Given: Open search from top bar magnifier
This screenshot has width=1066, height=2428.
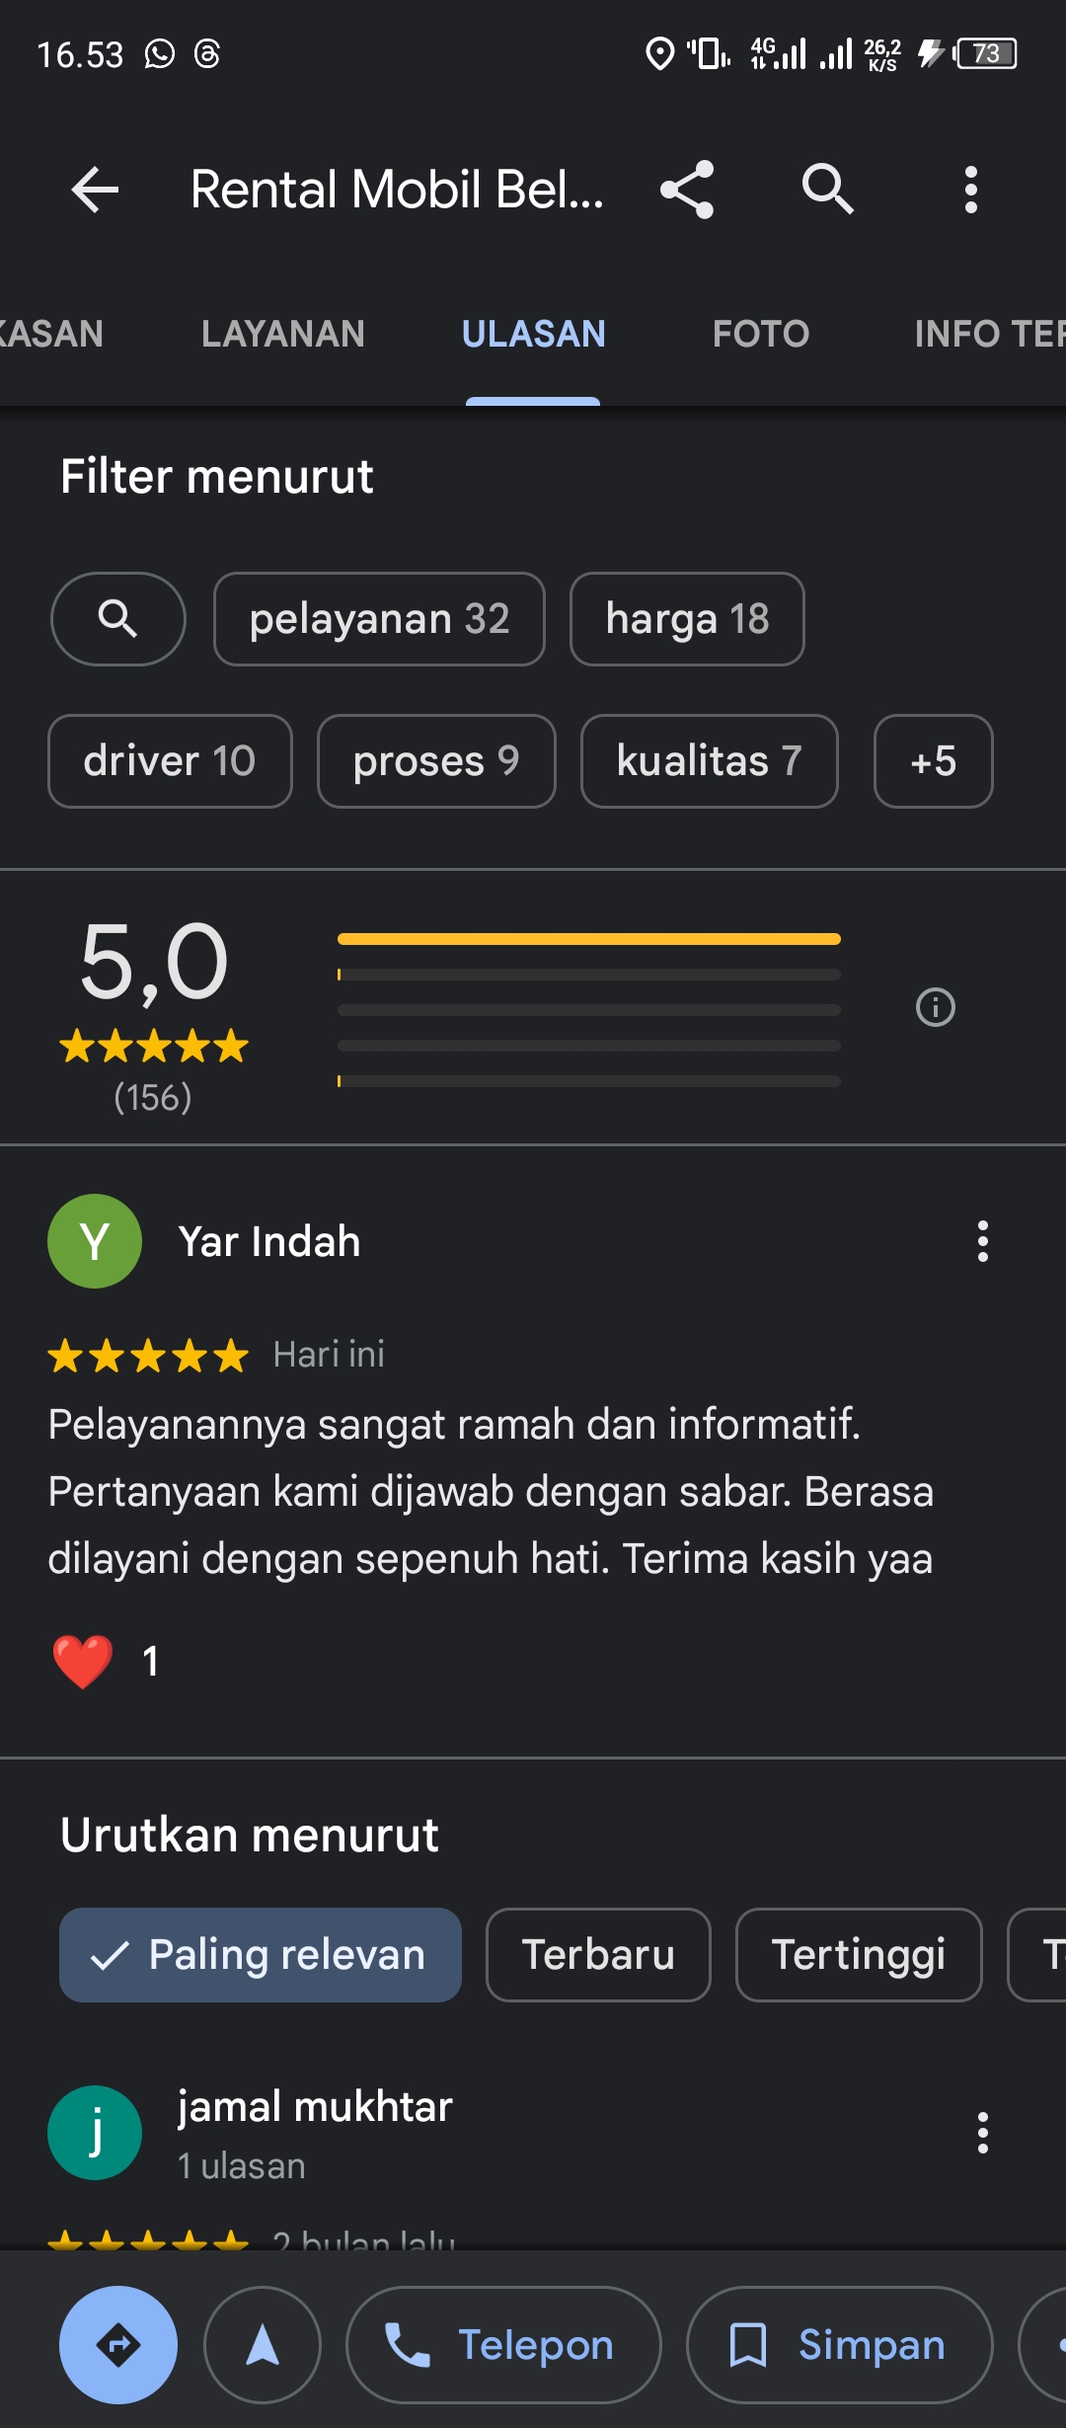Looking at the screenshot, I should 827,189.
